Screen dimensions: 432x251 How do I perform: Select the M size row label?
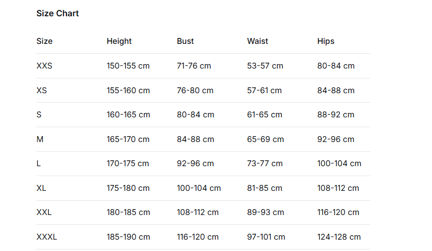click(x=40, y=140)
